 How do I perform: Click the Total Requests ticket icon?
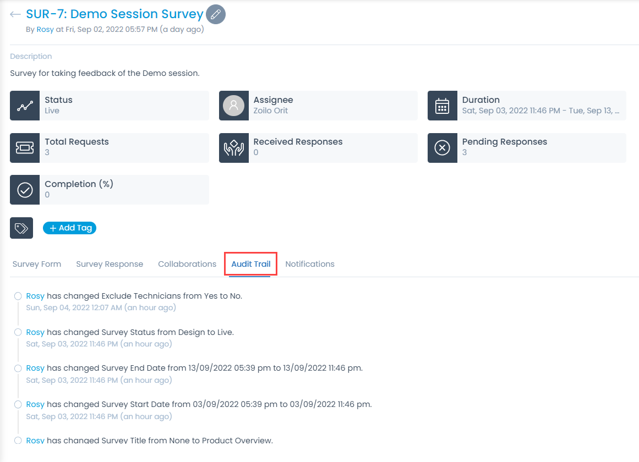pyautogui.click(x=25, y=147)
